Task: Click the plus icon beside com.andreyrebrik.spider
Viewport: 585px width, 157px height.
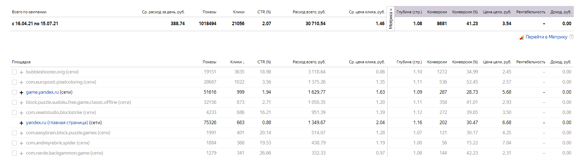Action: click(x=21, y=143)
